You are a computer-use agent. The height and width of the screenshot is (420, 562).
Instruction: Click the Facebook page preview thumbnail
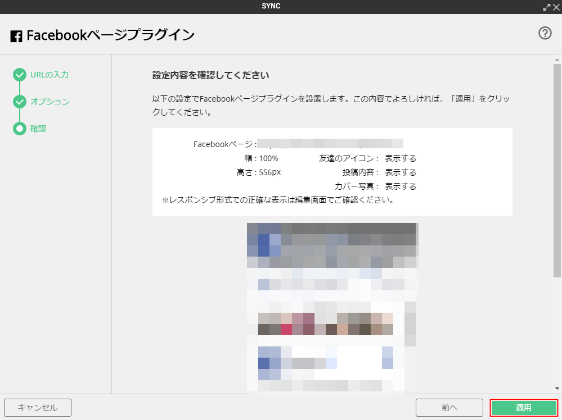(332, 308)
